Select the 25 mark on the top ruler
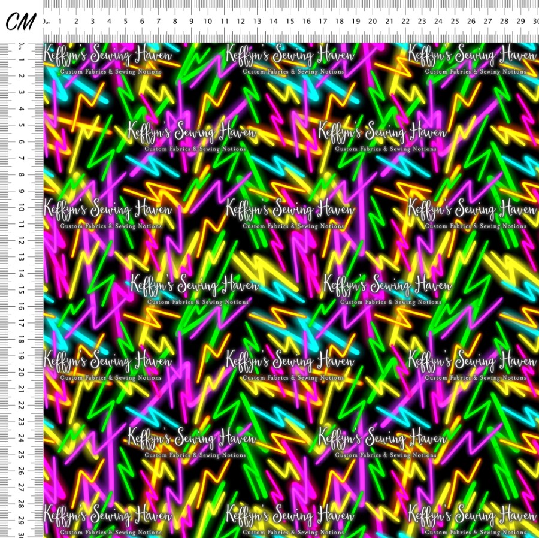 [455, 22]
